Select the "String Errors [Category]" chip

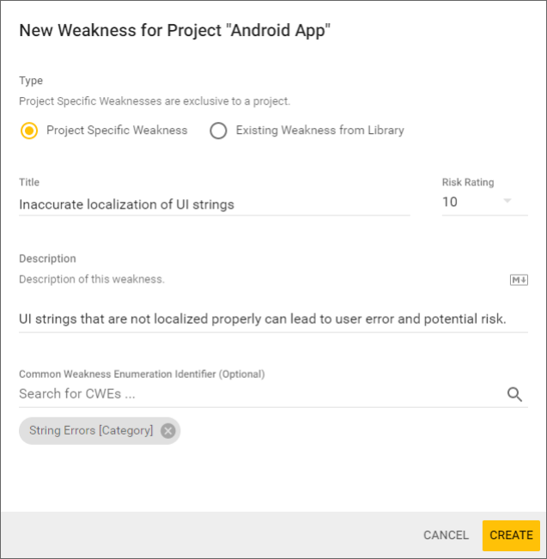point(91,431)
